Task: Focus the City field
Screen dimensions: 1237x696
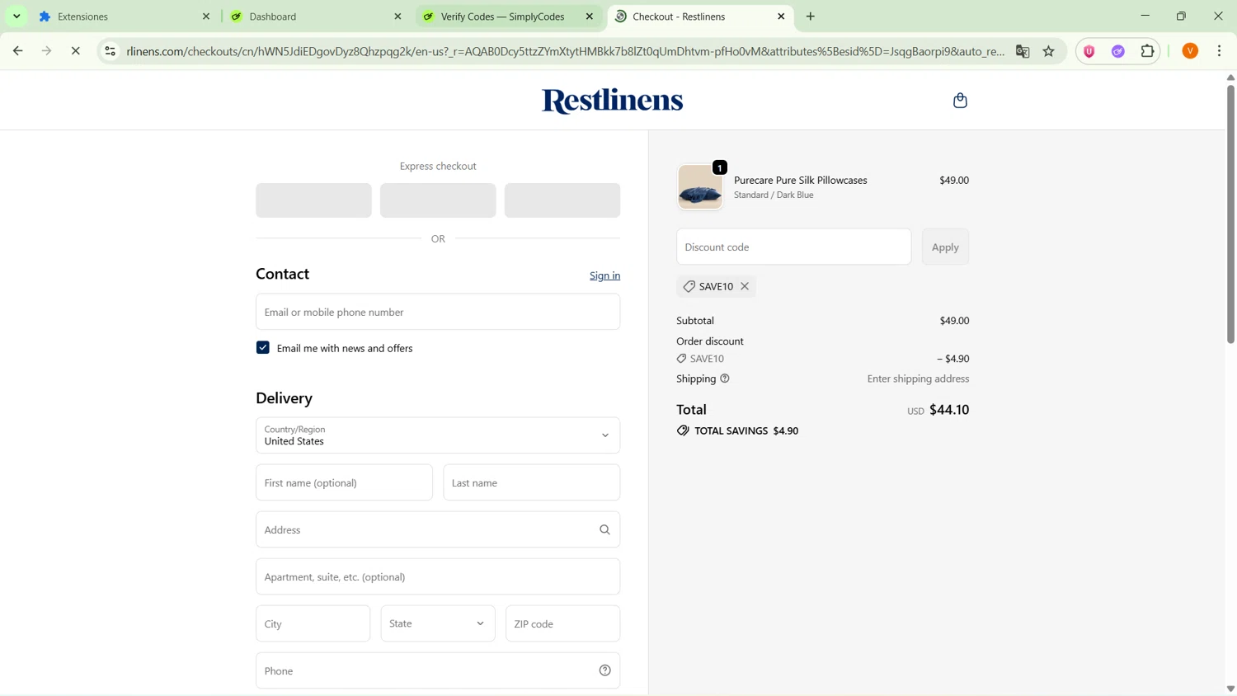Action: pos(313,624)
